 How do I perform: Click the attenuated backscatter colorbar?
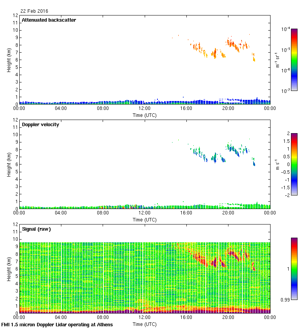pos(294,60)
